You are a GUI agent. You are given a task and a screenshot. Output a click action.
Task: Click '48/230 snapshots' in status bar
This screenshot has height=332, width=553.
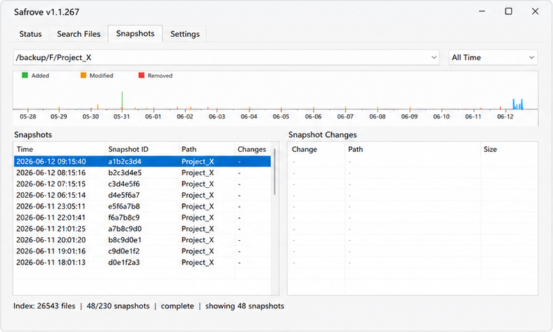118,306
